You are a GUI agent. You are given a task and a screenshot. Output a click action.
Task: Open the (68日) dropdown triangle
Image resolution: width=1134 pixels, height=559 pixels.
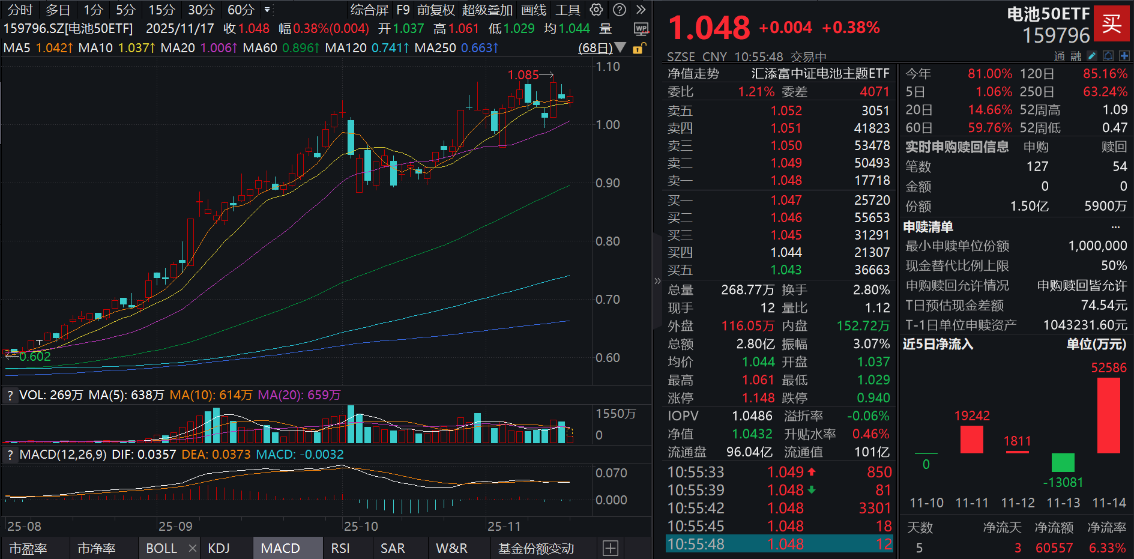621,48
